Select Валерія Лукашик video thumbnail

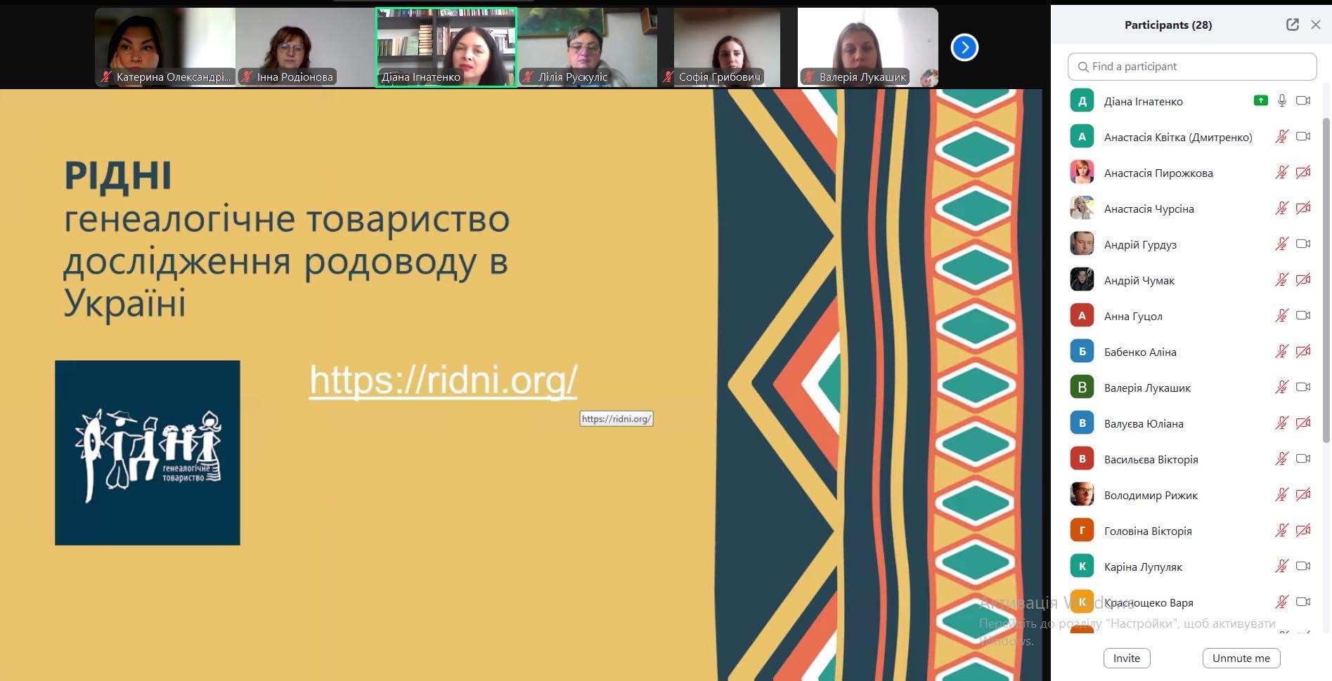[868, 47]
